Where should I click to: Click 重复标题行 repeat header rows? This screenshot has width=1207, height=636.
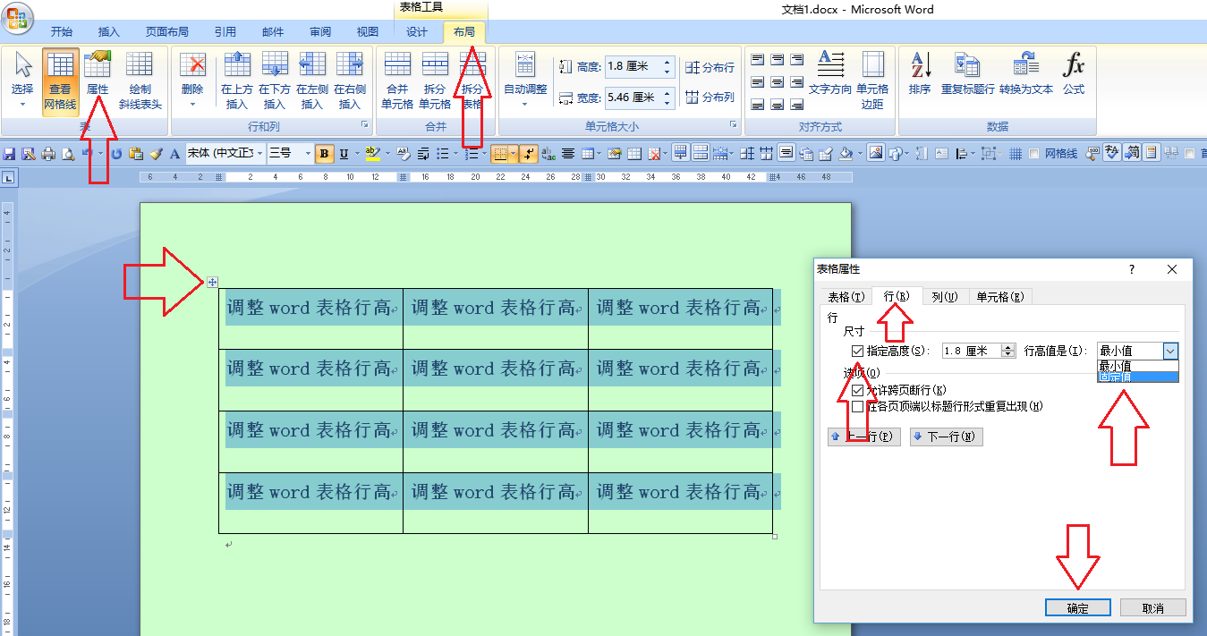click(x=967, y=73)
